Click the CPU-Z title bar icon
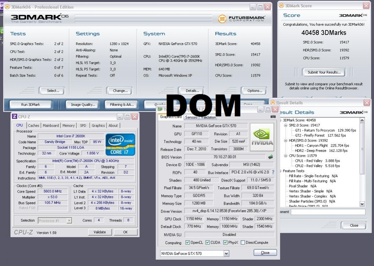The image size is (374, 266). coord(15,116)
